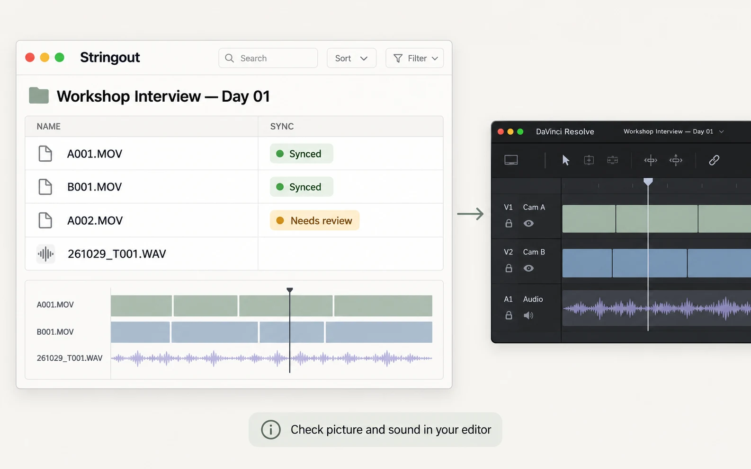Screen dimensions: 751x469
Task: Click the funnel icon in Filter
Action: (398, 58)
